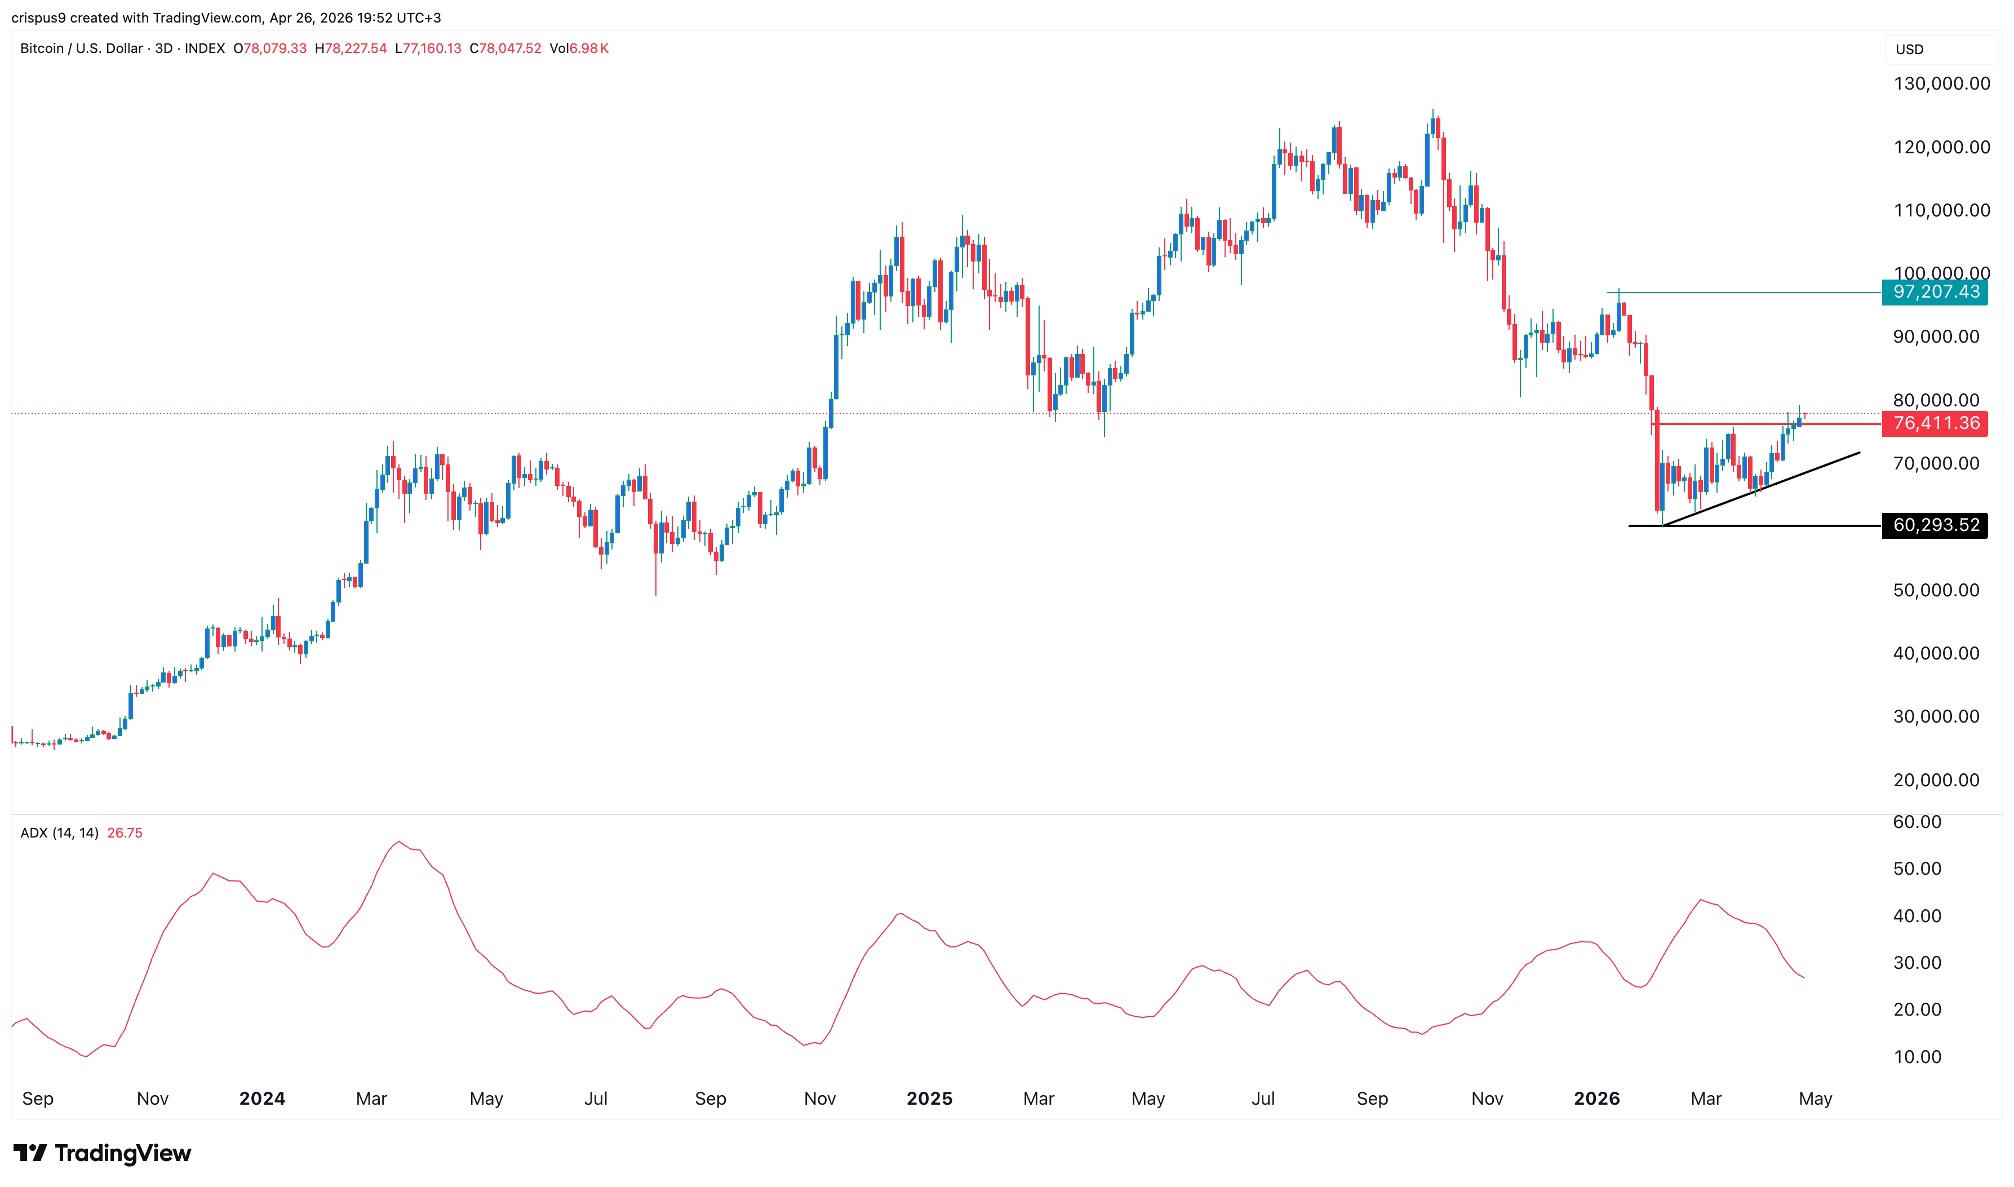
Task: Click the red ADX value 26.75
Action: click(126, 832)
